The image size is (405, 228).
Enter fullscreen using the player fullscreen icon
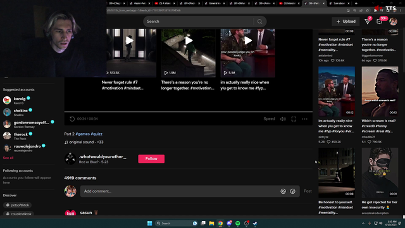294,119
